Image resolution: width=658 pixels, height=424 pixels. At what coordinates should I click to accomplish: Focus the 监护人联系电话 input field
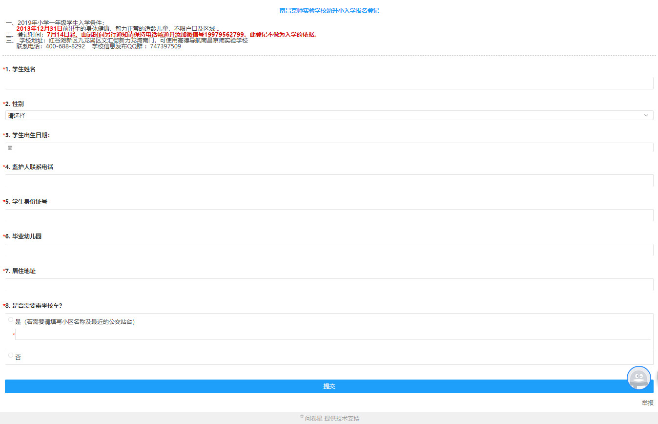click(329, 181)
